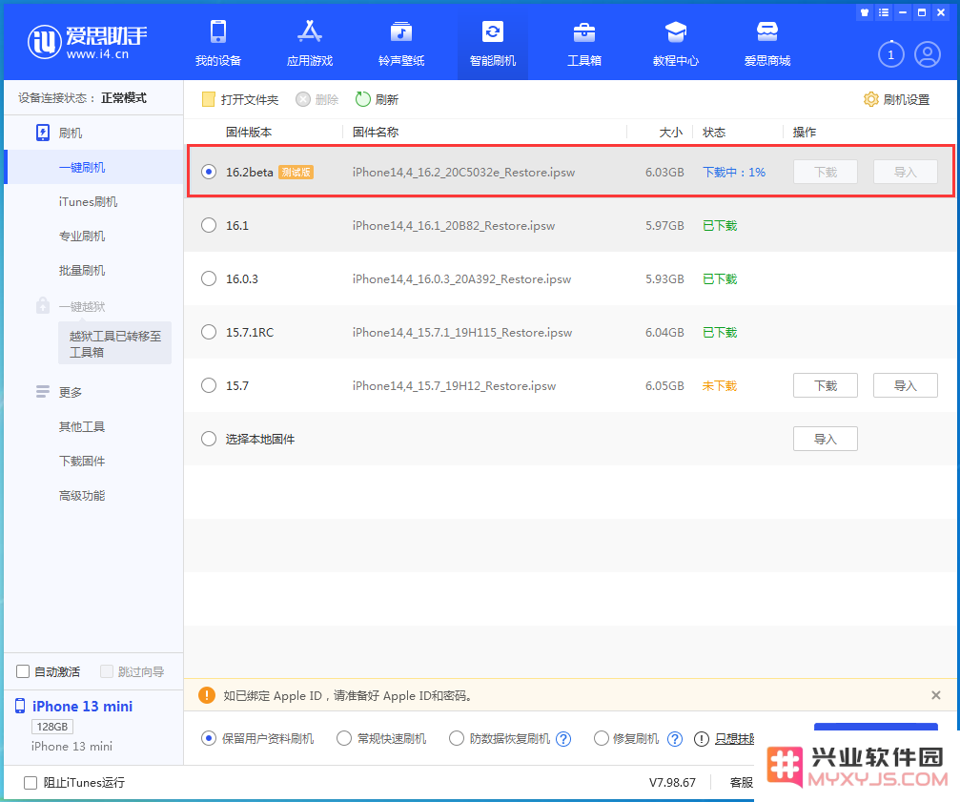Screen dimensions: 960x802
Task: Open the user account avatar icon
Action: click(x=928, y=54)
